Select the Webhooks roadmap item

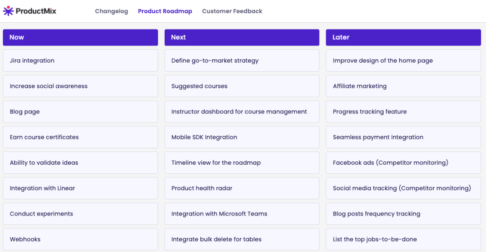pyautogui.click(x=80, y=239)
